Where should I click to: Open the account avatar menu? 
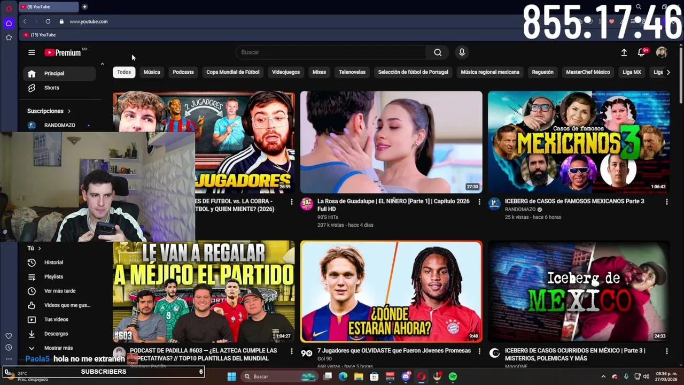[x=662, y=52]
